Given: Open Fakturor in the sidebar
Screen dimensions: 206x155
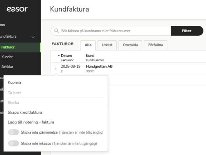Looking at the screenshot, I should click(x=20, y=47).
